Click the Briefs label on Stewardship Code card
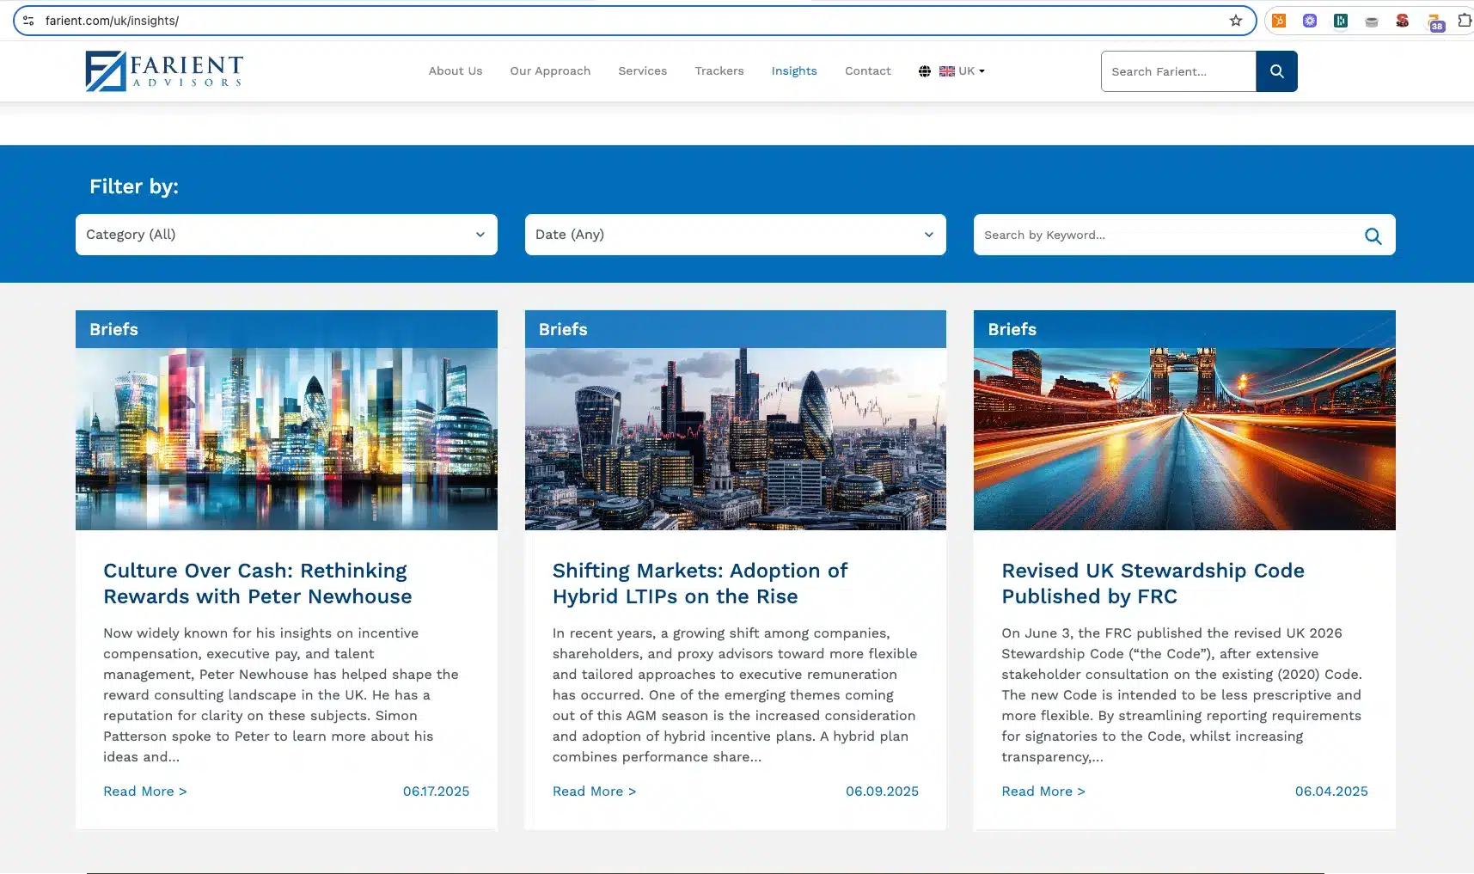 click(x=1012, y=329)
